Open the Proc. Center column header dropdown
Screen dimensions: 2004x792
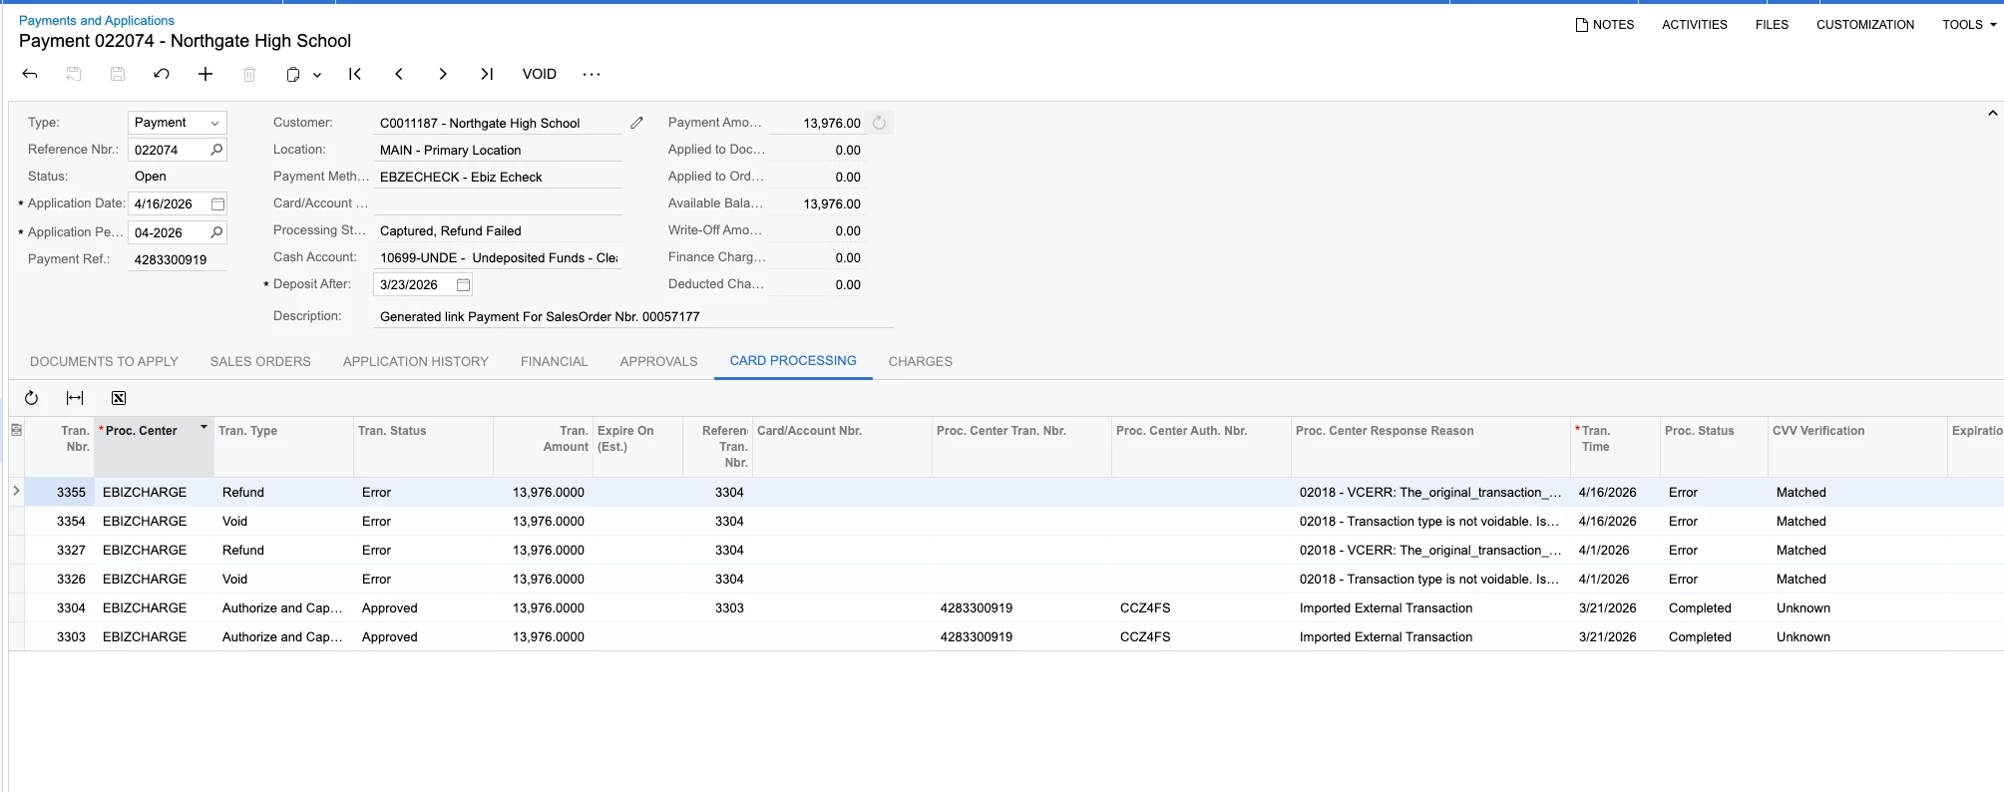[x=203, y=428]
